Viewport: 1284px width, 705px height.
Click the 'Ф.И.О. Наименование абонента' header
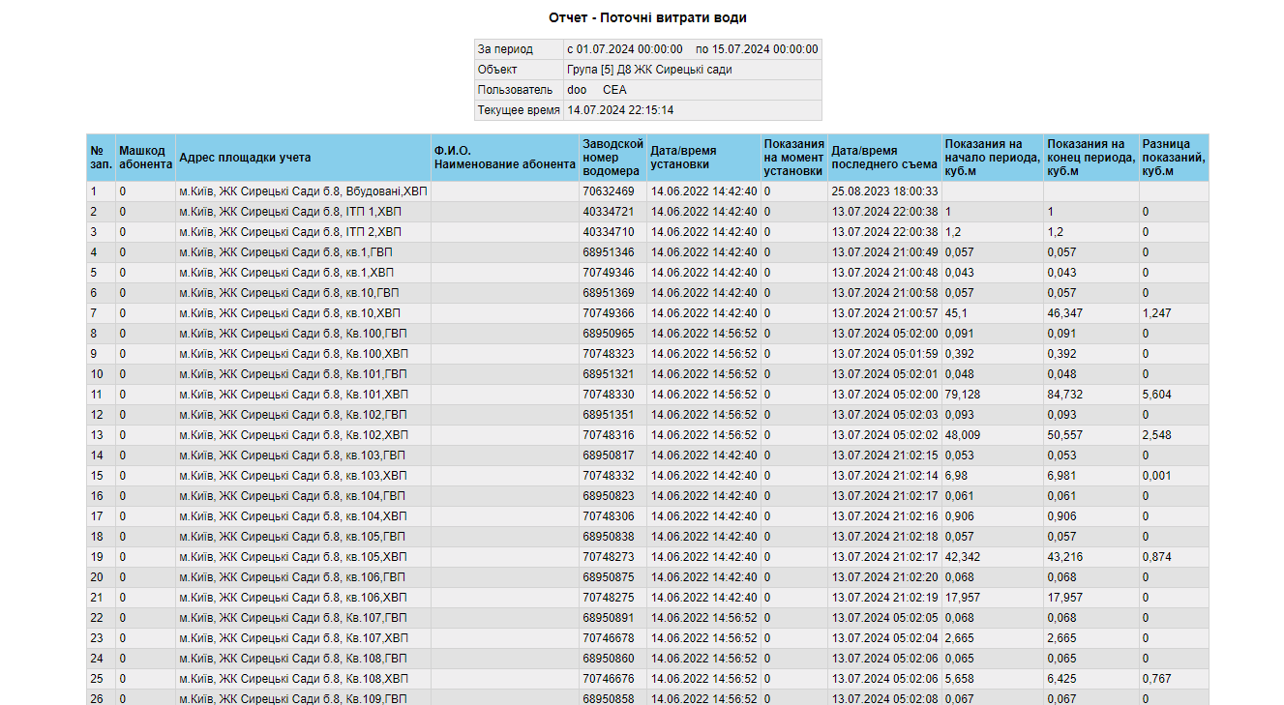(x=504, y=158)
